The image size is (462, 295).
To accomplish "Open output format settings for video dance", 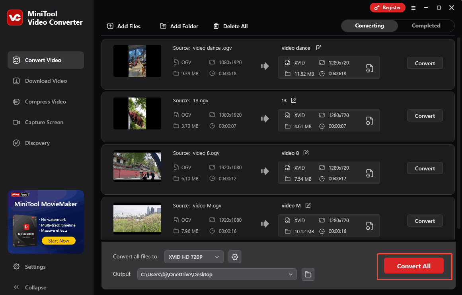I will pyautogui.click(x=370, y=68).
